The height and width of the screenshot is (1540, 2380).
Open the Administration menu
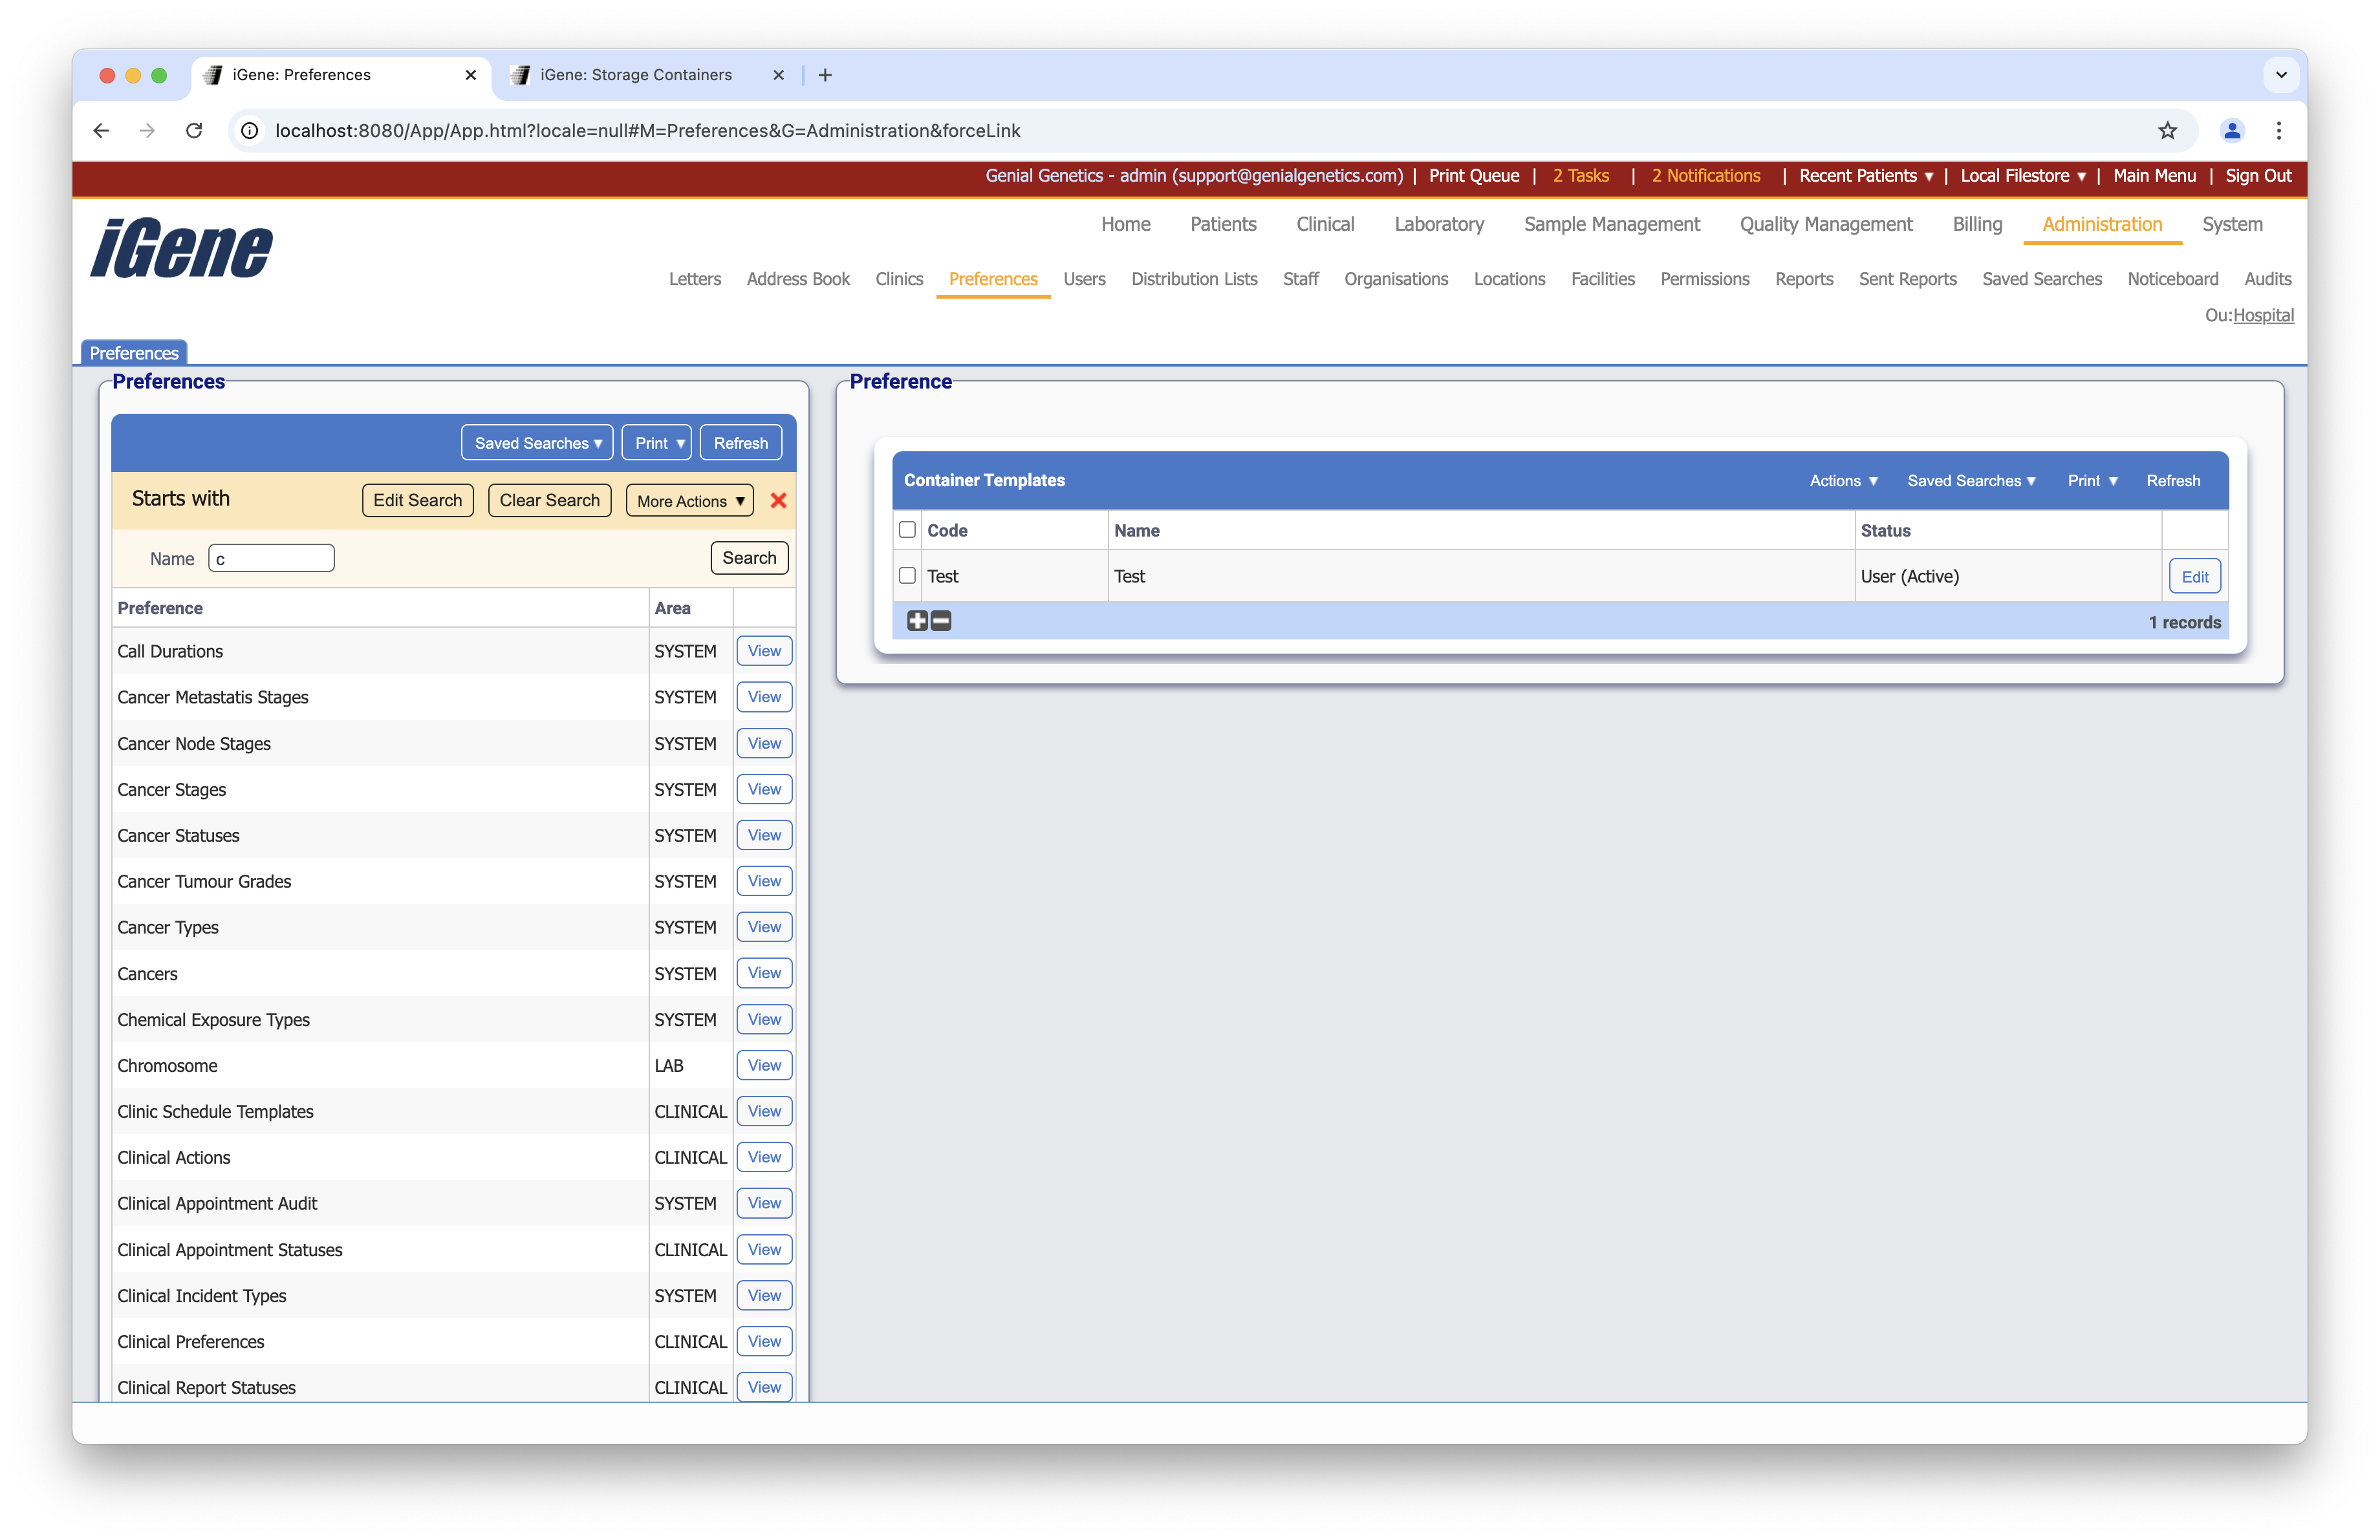[2101, 224]
